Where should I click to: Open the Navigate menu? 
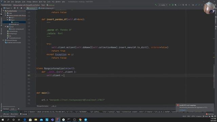[18, 2]
